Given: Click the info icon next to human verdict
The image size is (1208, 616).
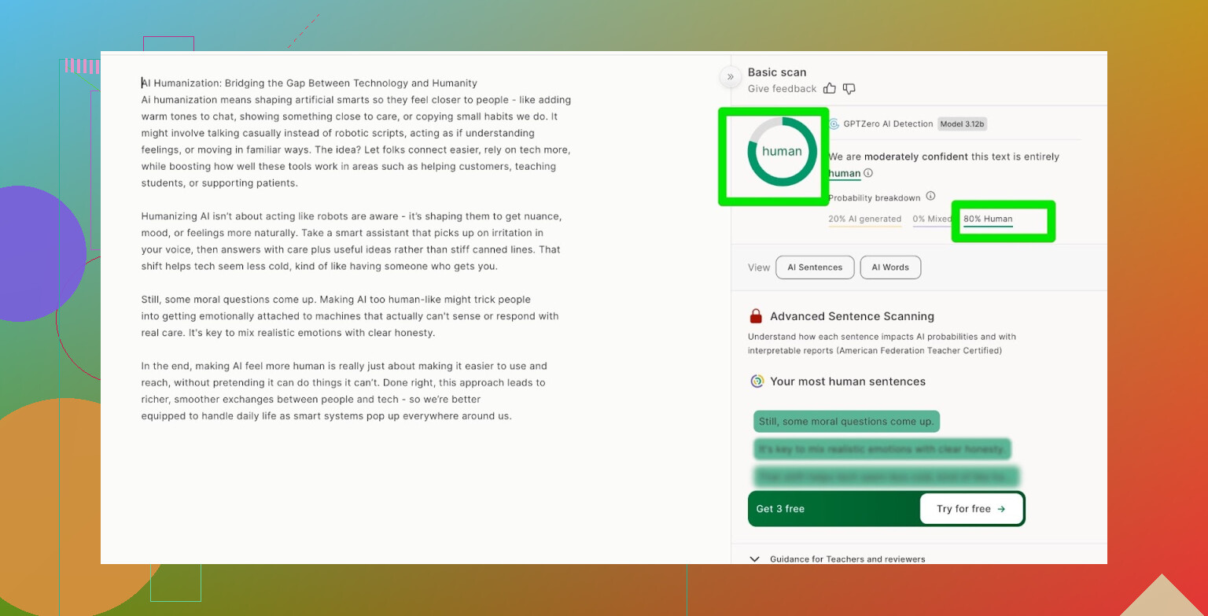Looking at the screenshot, I should coord(868,173).
